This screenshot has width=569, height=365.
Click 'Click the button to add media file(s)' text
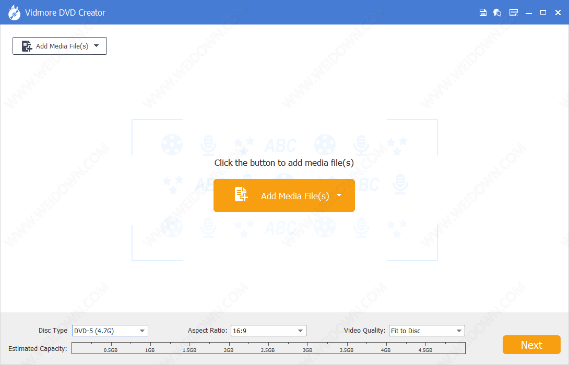284,163
